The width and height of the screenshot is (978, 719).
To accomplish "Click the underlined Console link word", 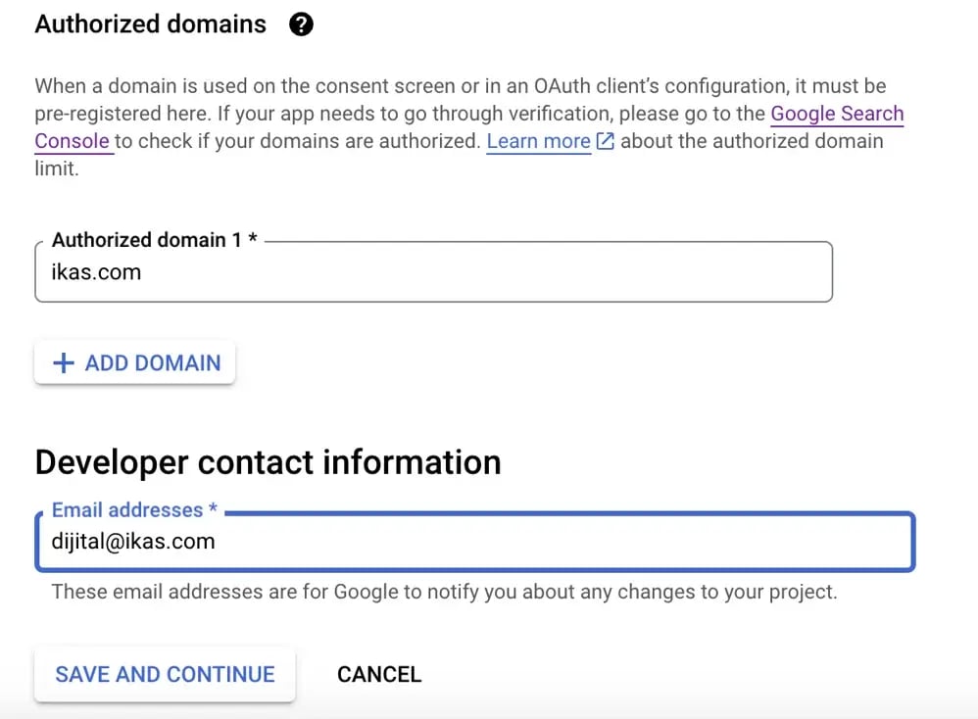I will click(x=72, y=141).
